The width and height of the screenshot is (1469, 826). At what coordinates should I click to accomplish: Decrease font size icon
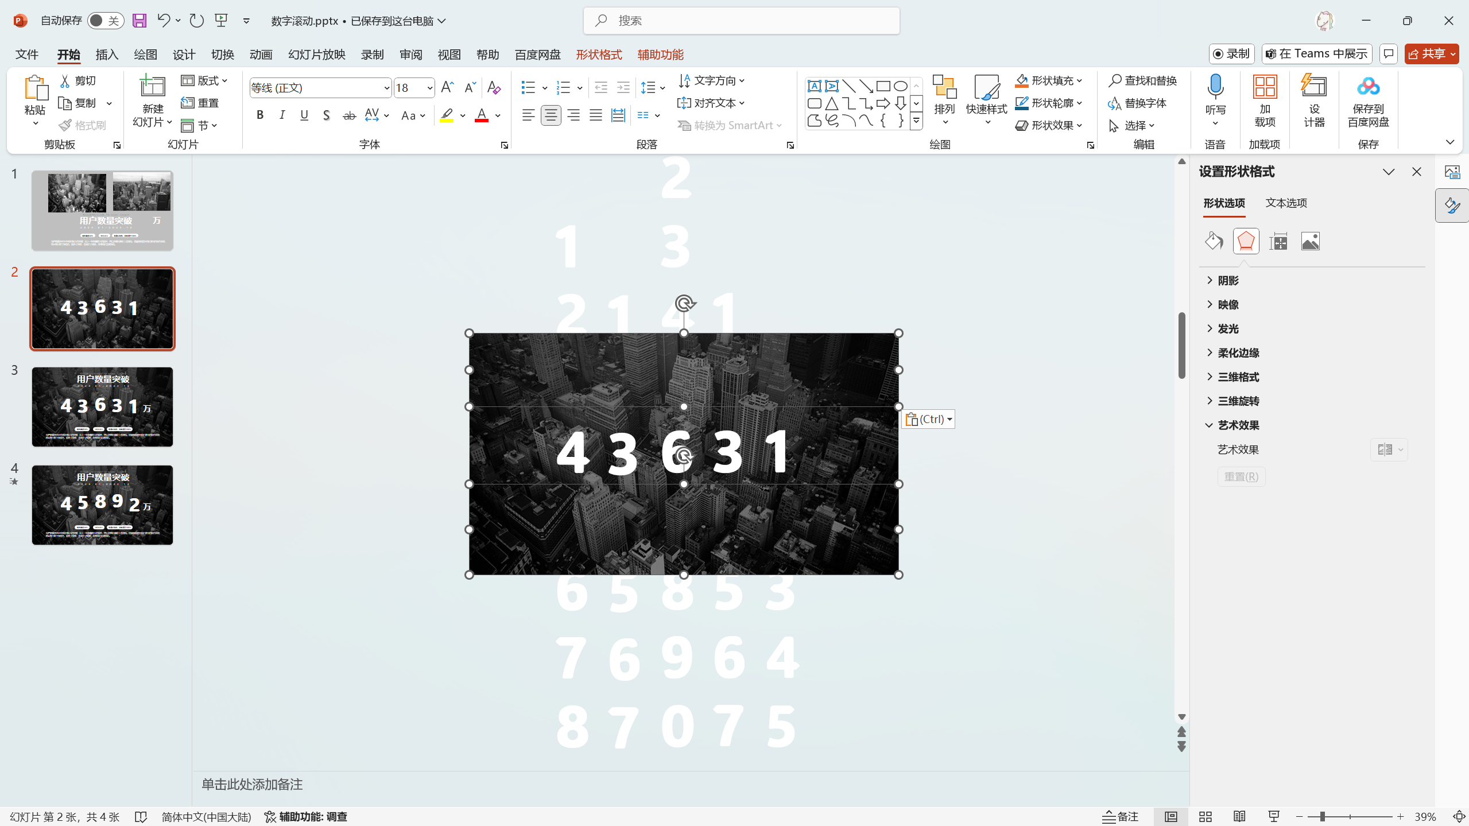(x=470, y=88)
